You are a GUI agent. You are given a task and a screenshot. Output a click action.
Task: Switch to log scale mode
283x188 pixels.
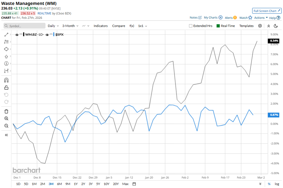pos(277,184)
